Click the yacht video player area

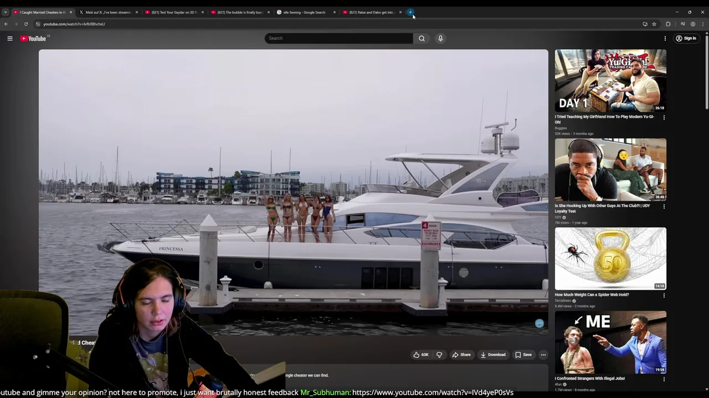coord(294,192)
